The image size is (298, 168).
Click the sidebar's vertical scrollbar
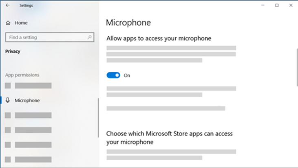coord(98,118)
